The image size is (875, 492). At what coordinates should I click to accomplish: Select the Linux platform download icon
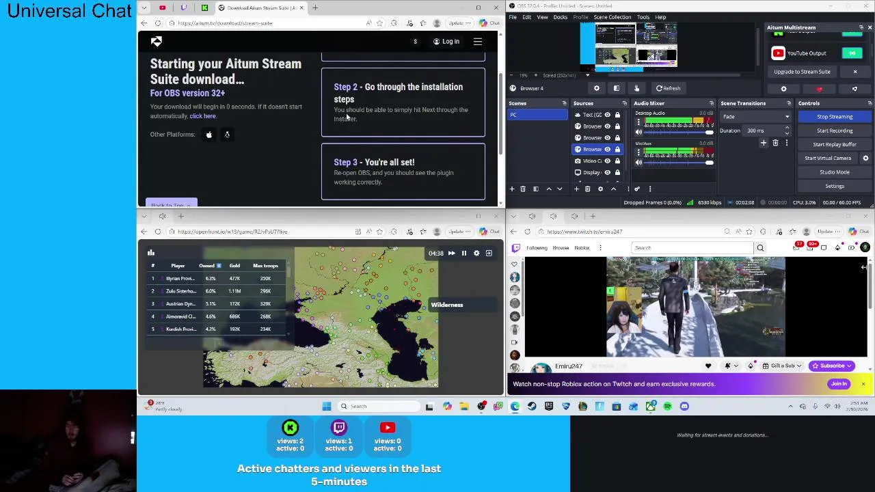pyautogui.click(x=227, y=135)
